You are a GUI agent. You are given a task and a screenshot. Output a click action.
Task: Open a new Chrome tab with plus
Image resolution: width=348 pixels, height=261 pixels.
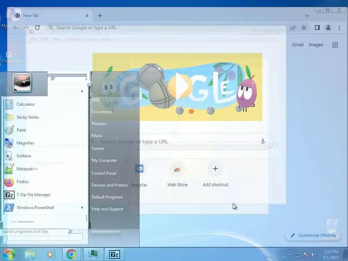coord(100,16)
